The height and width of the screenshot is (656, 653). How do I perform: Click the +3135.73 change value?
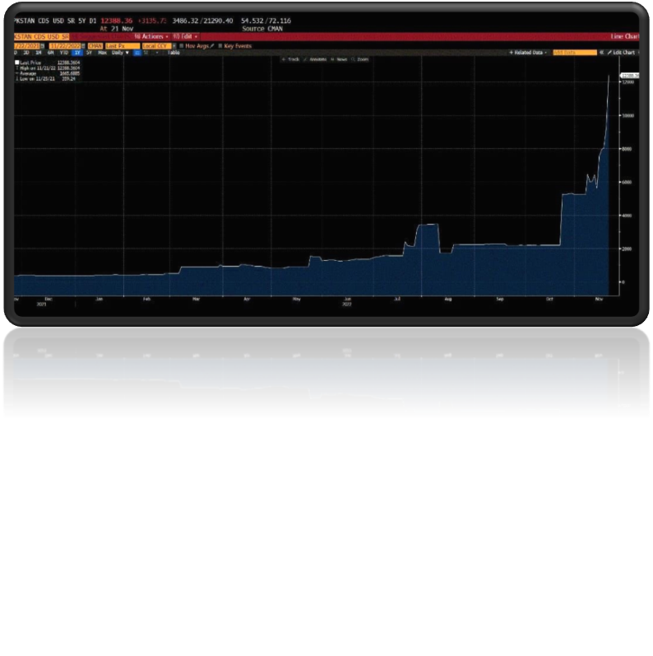(152, 21)
